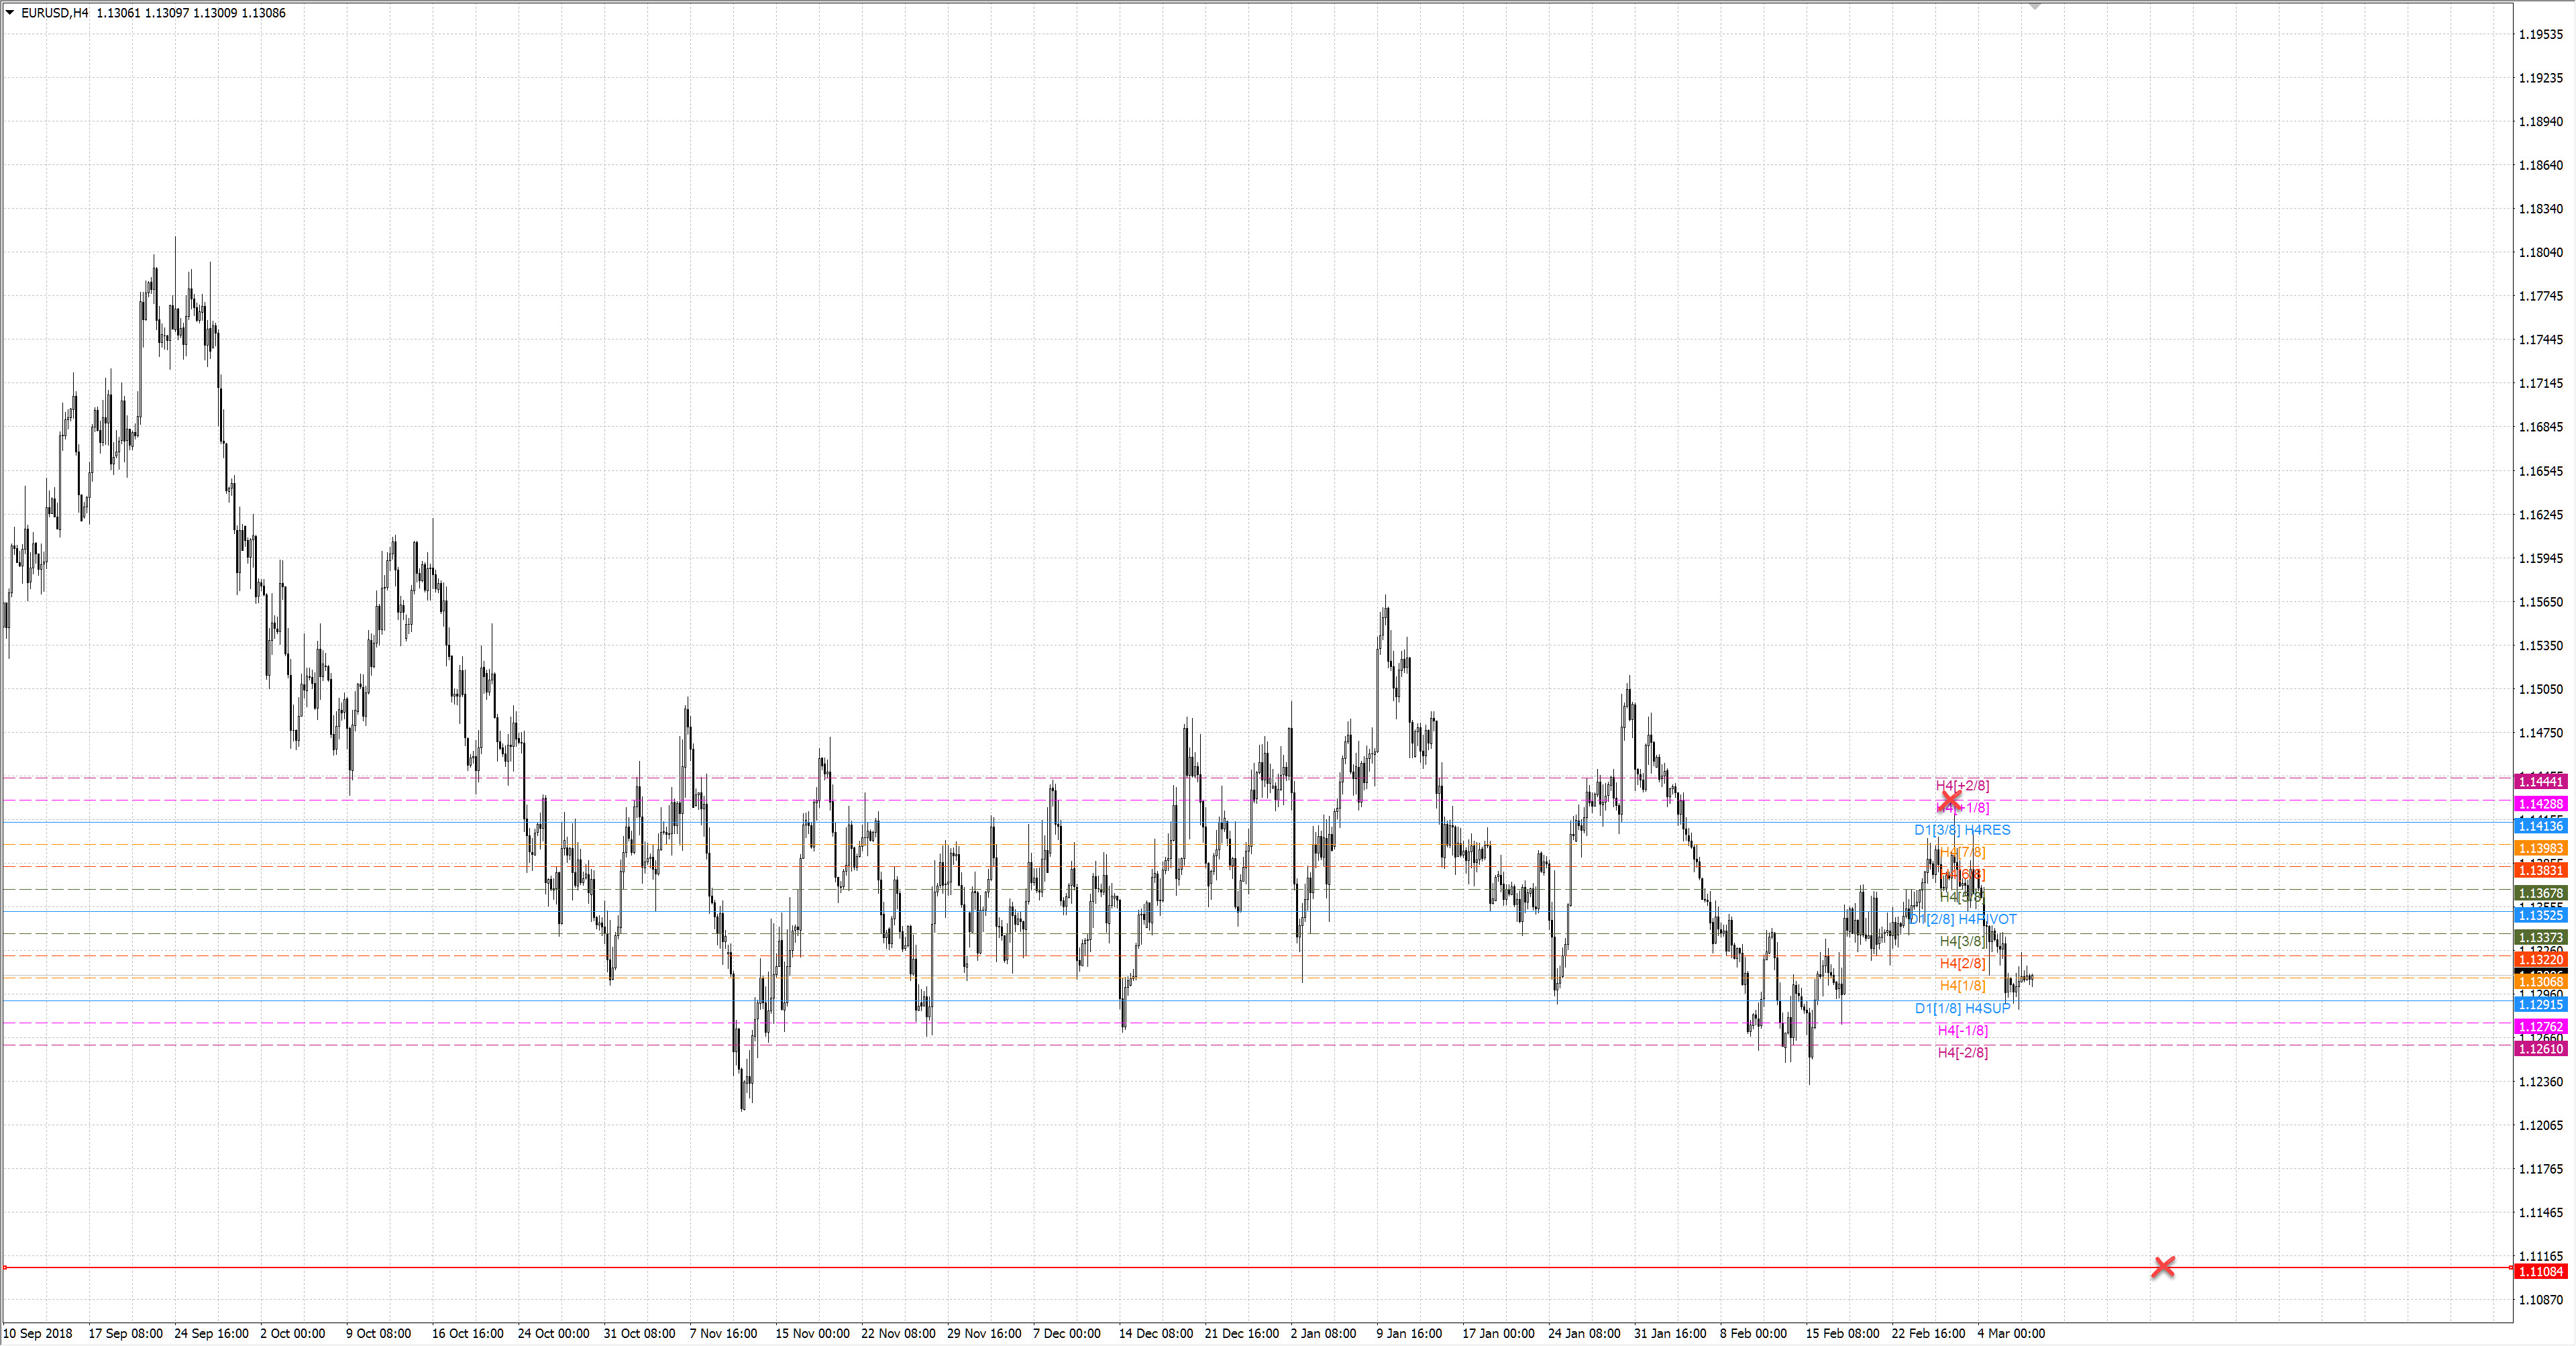Click the green 1.13678 price tag

pos(2540,893)
